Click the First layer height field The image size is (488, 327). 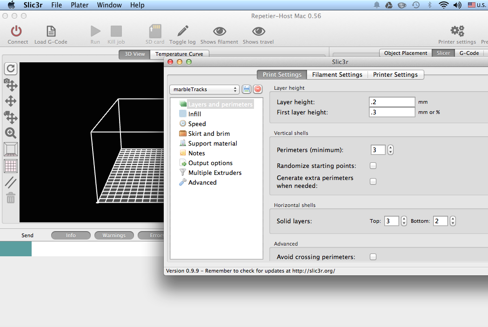[x=392, y=112]
